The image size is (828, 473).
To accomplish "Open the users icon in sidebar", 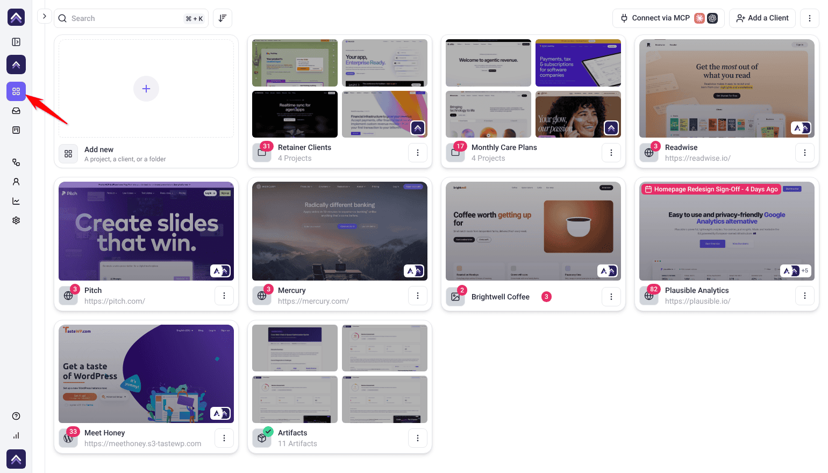I will point(16,182).
